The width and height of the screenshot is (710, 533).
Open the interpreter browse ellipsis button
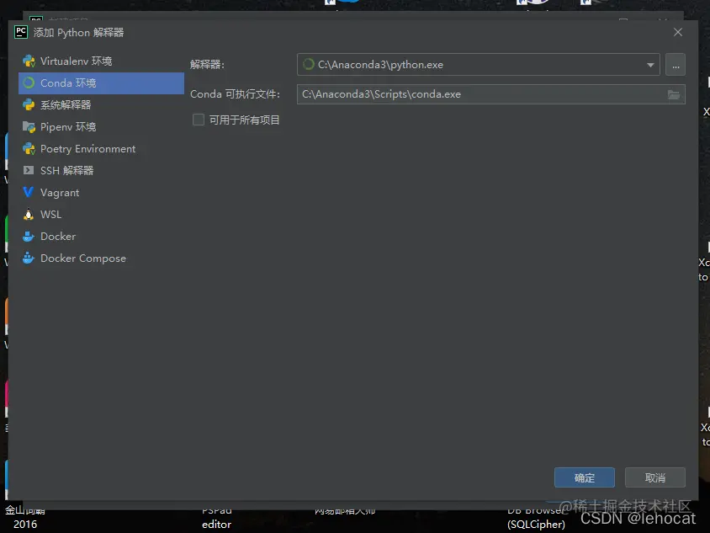tap(676, 65)
